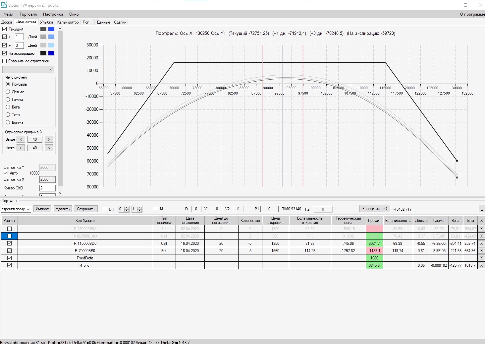Decrease the Выше percent with left arrow
The height and width of the screenshot is (344, 485).
(x=21, y=139)
